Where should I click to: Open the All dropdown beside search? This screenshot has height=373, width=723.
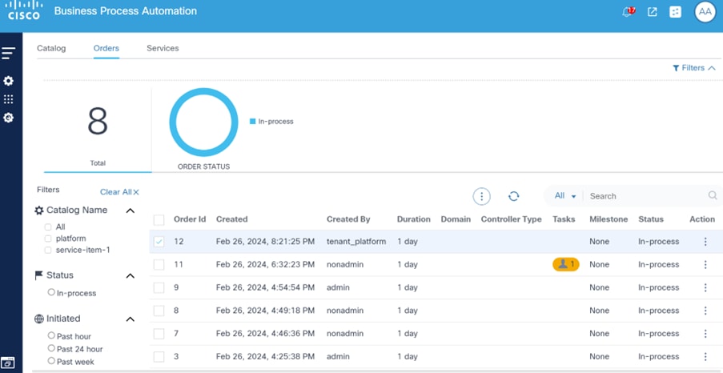click(565, 196)
